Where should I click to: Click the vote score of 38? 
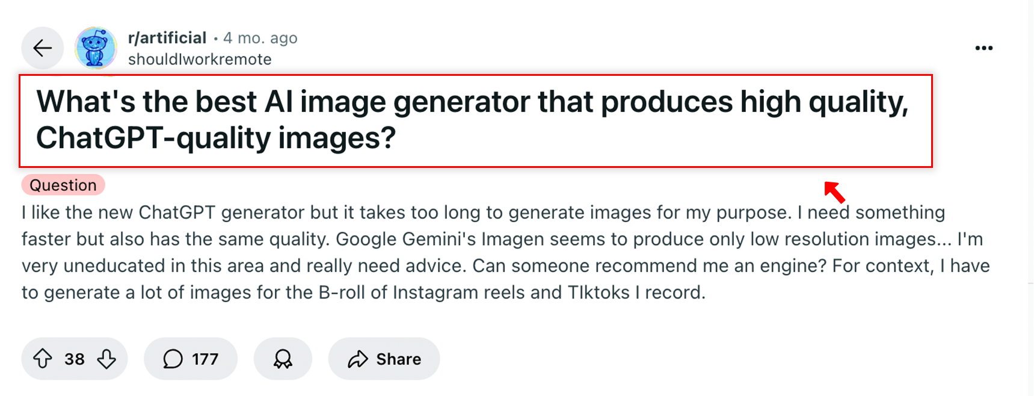pos(75,359)
